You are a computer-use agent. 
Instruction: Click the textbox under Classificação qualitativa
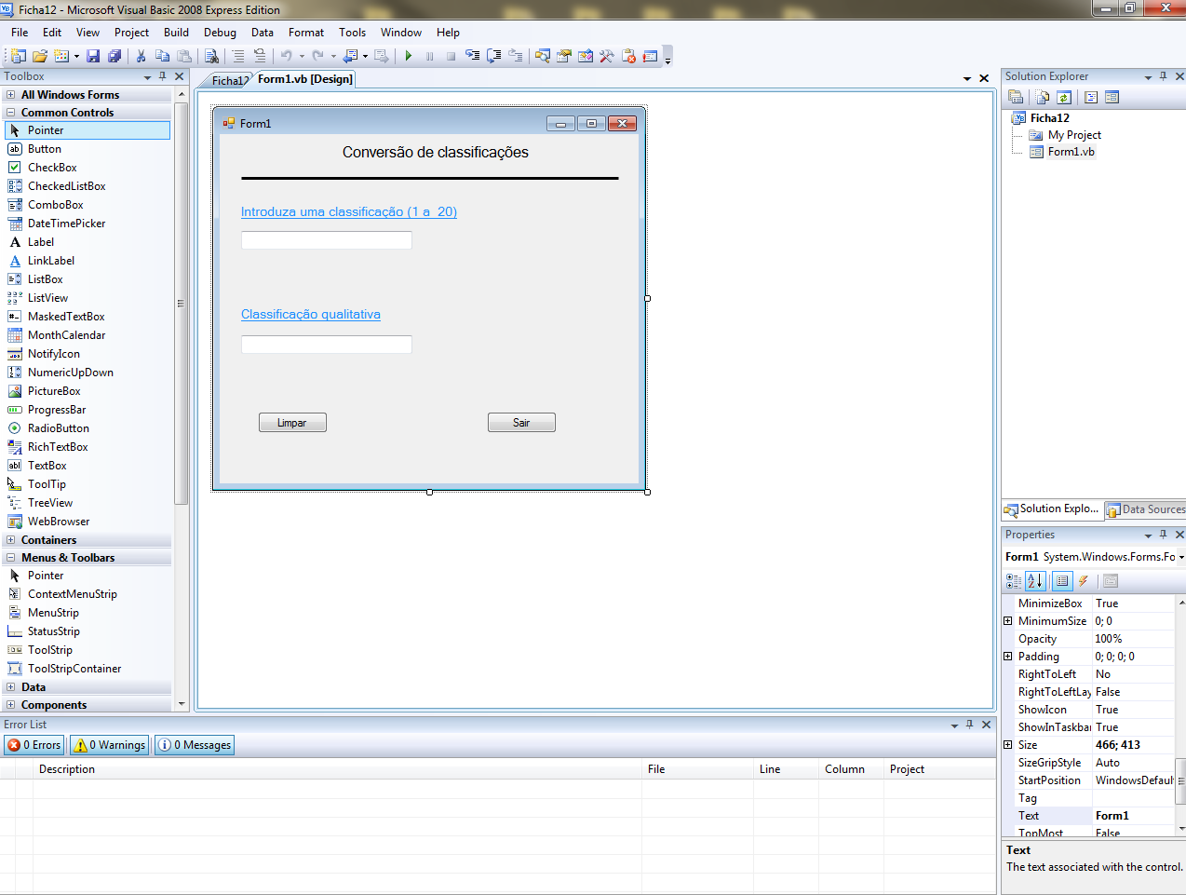point(327,345)
